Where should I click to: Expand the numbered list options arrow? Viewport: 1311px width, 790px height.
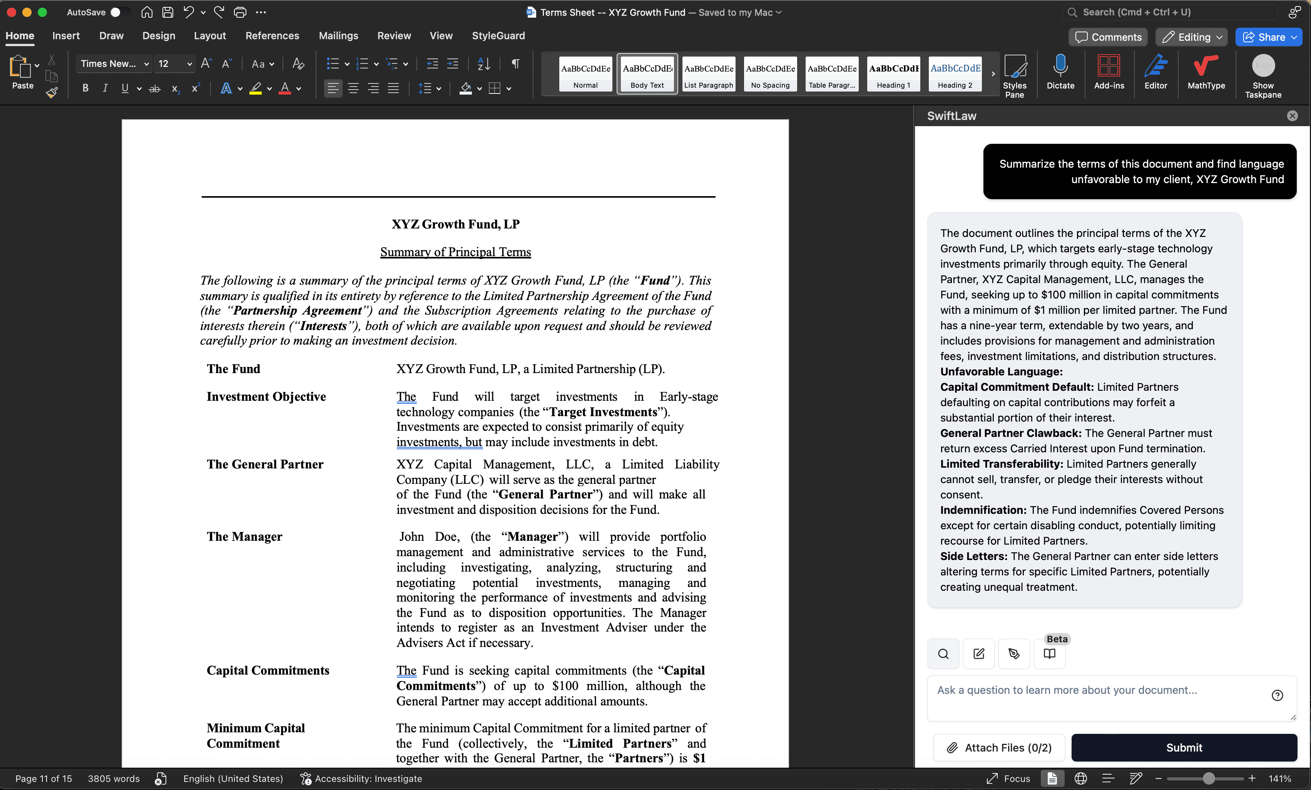tap(376, 64)
